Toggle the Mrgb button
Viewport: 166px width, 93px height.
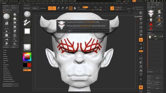click(79, 7)
